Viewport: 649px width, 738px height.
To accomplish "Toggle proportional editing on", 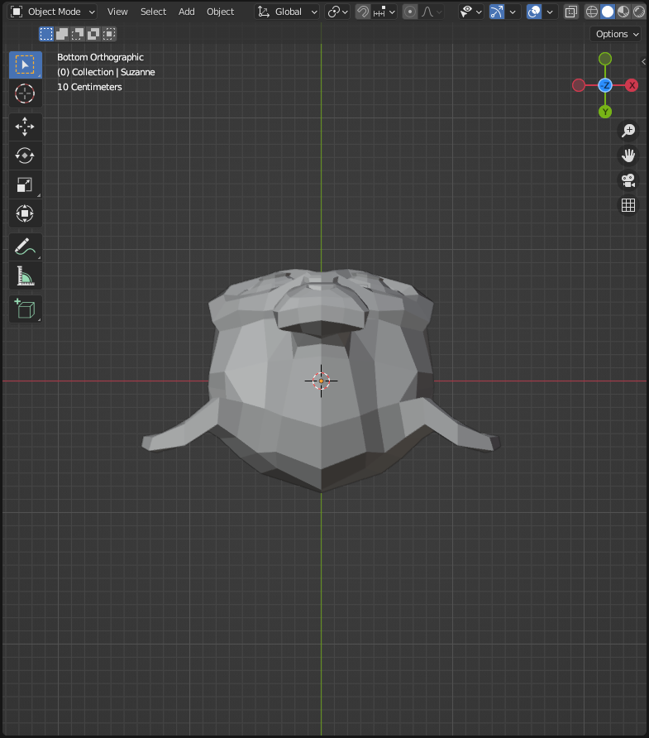I will (x=410, y=12).
